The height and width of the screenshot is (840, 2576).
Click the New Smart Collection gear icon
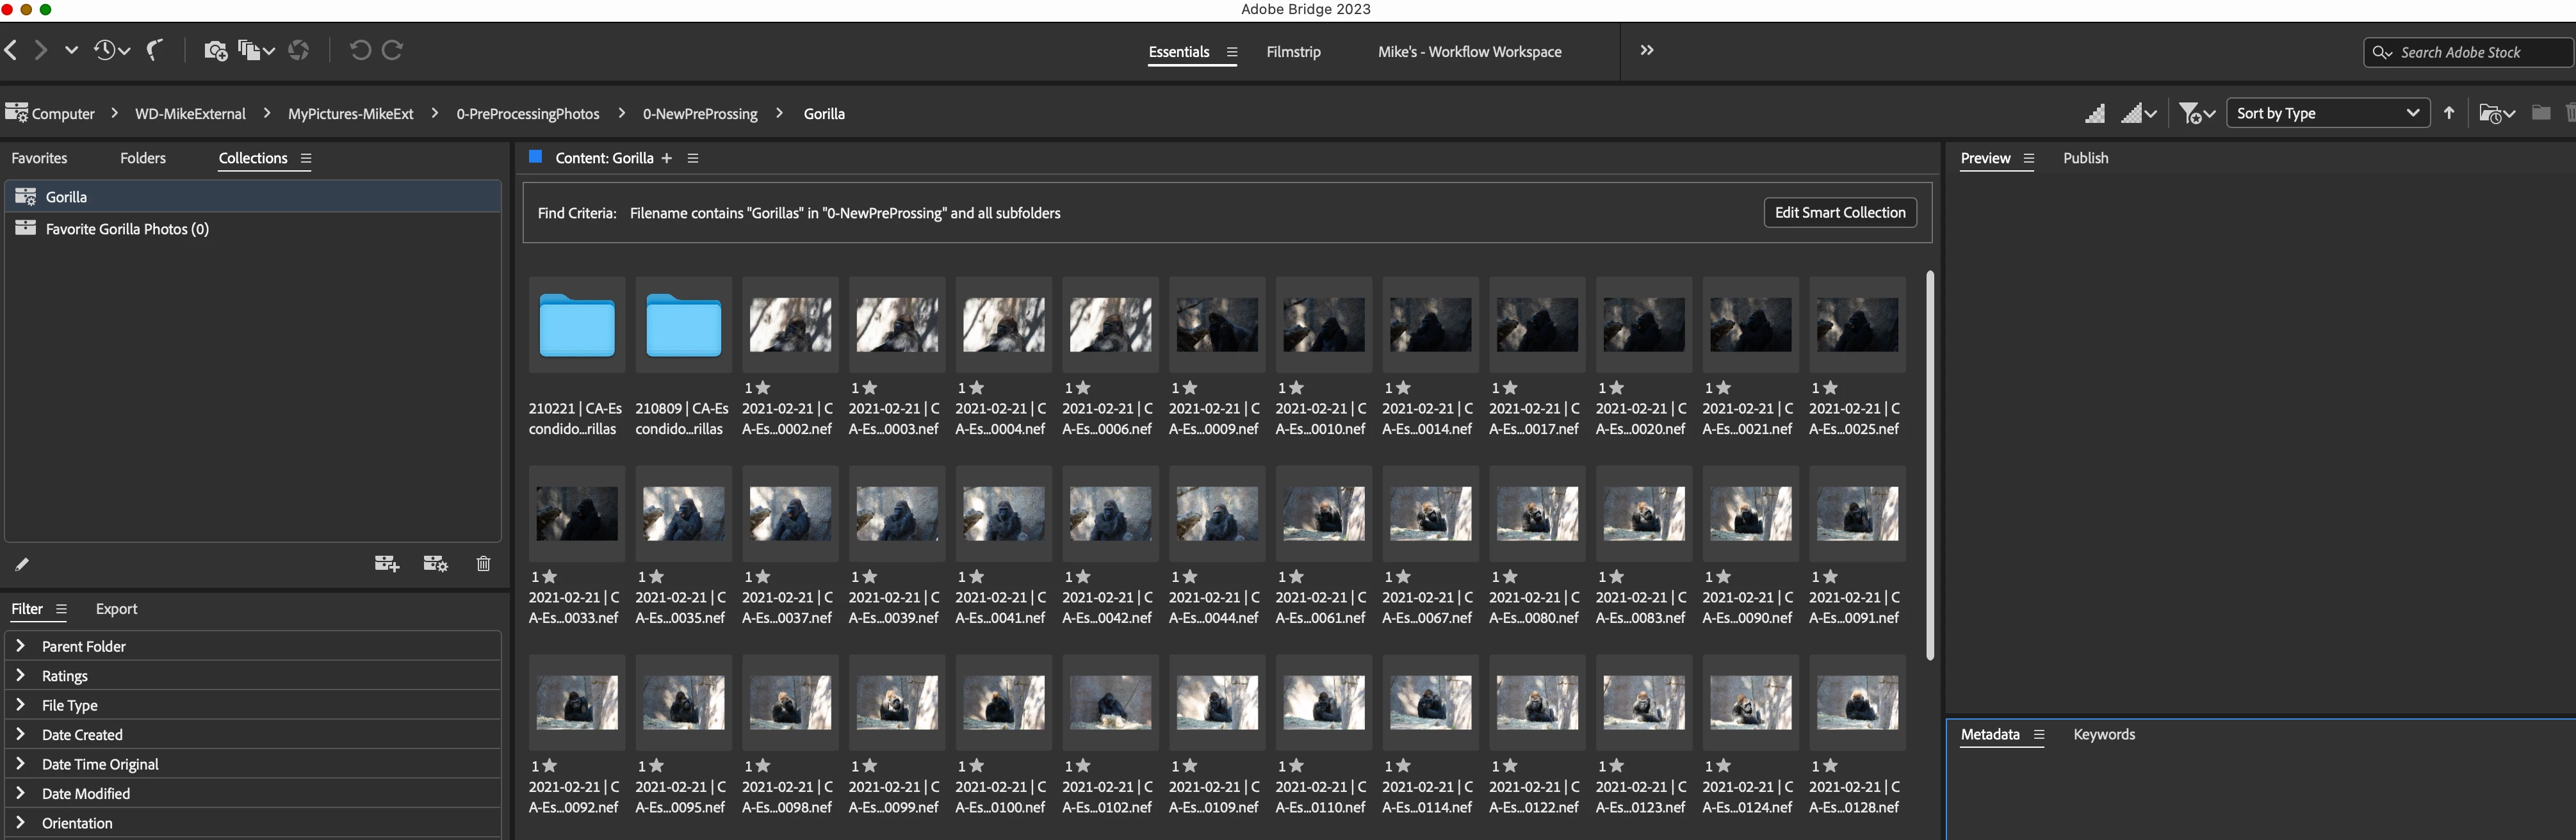click(x=435, y=564)
